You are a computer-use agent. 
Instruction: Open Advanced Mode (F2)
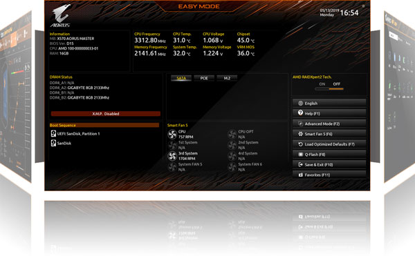[x=329, y=124]
